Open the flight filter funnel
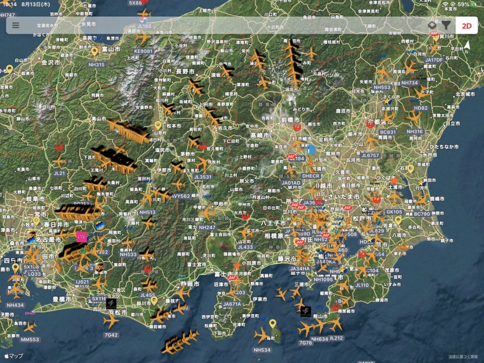 [446, 25]
